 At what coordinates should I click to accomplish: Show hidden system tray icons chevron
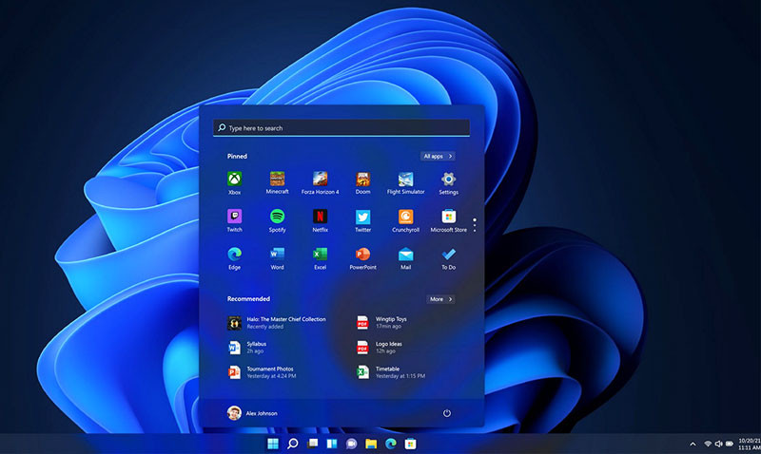pos(693,444)
